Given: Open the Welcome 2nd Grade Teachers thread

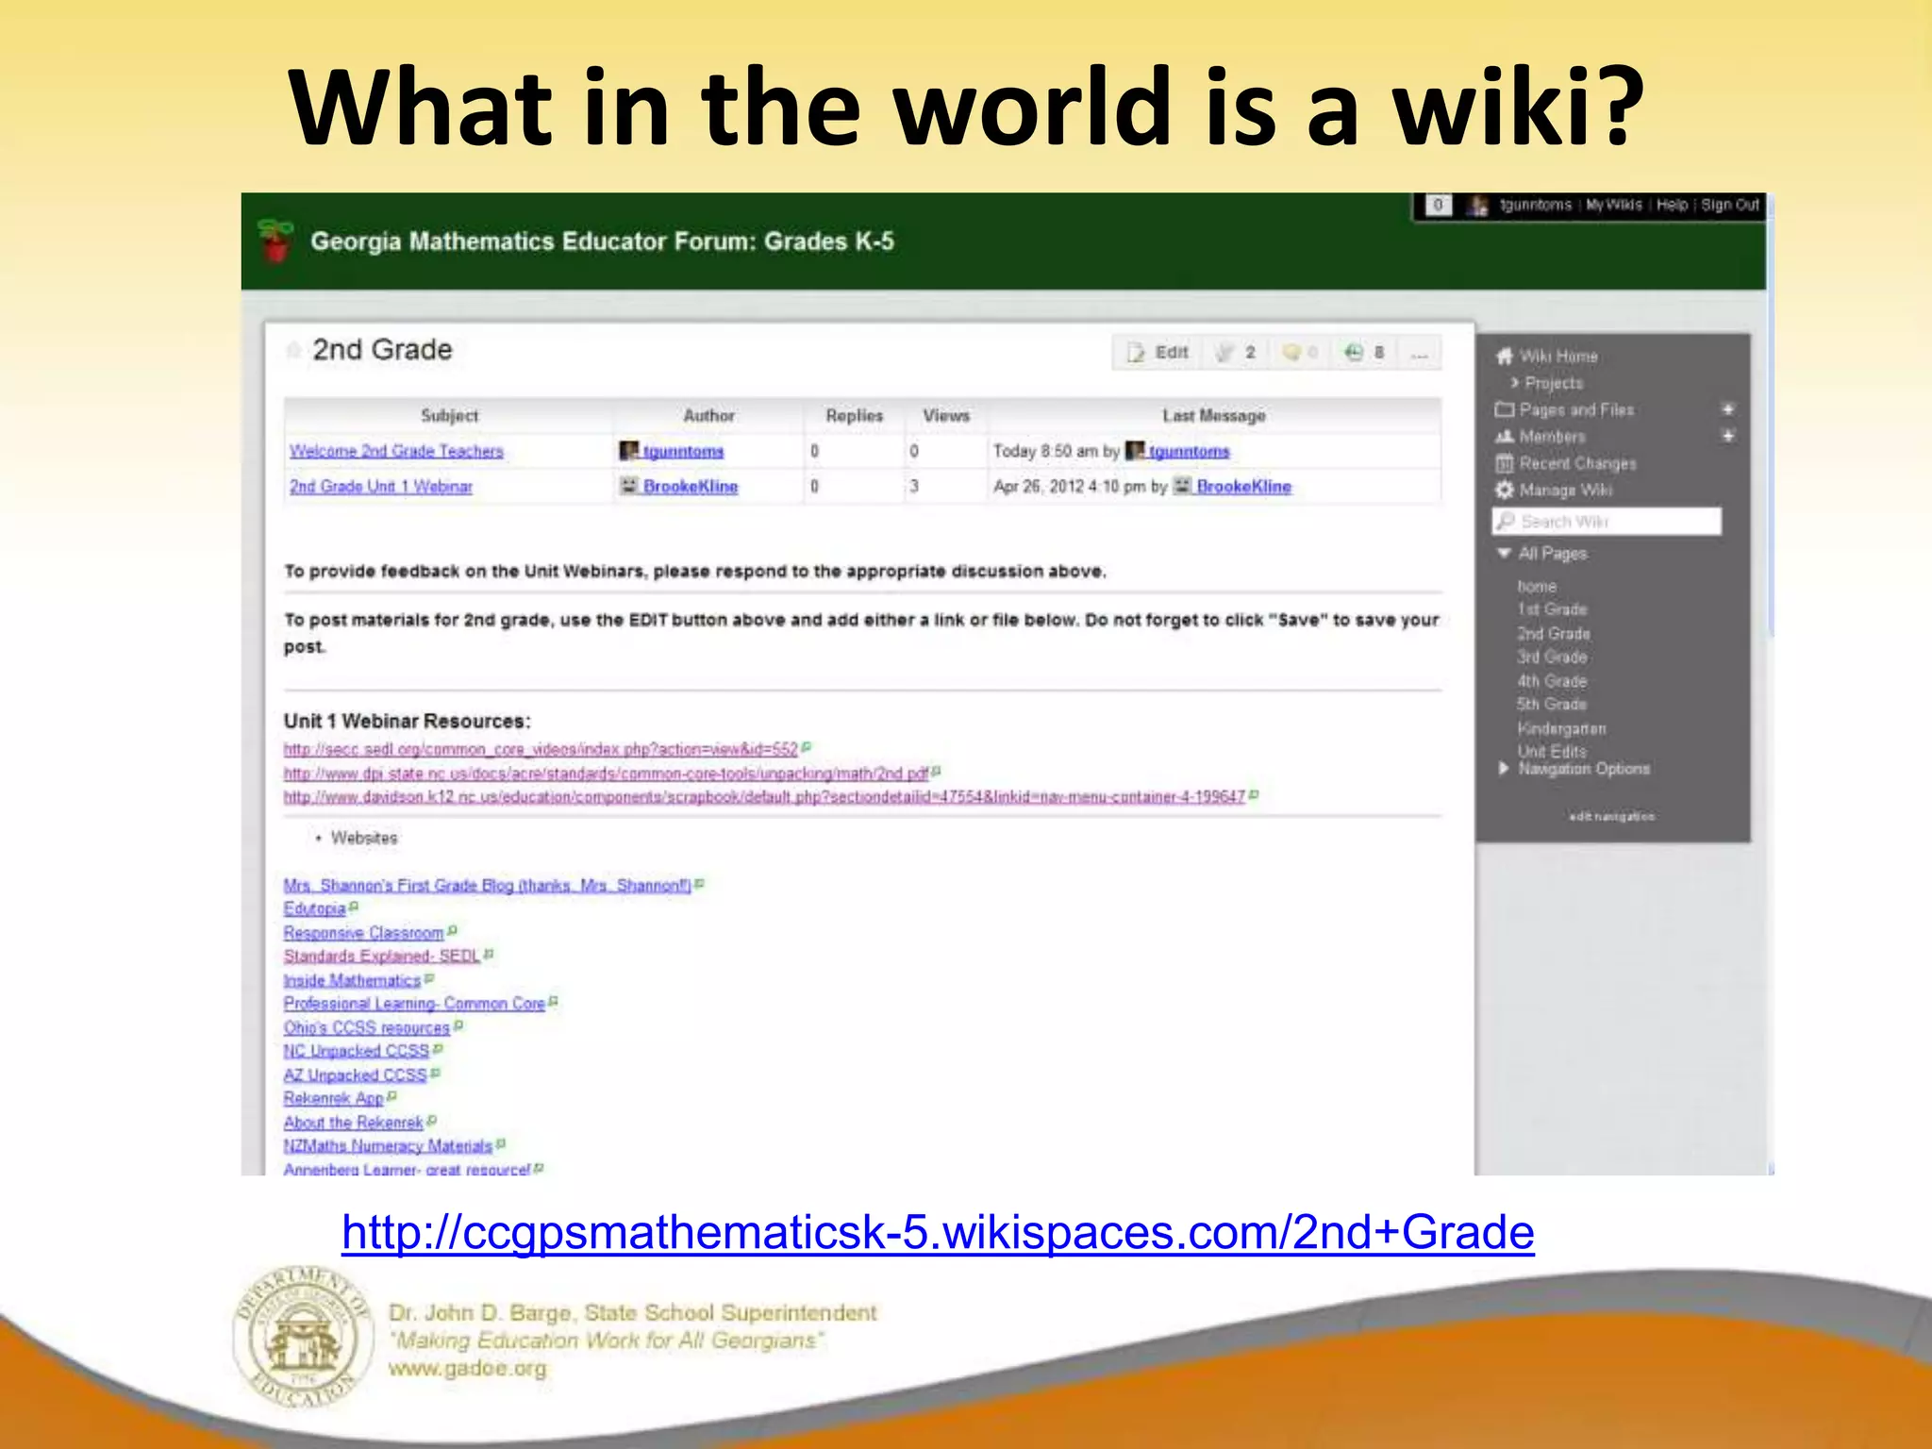Looking at the screenshot, I should tap(396, 451).
